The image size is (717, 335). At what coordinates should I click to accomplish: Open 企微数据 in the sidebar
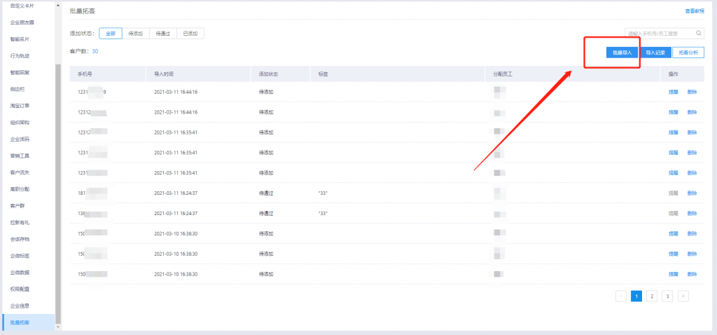pyautogui.click(x=20, y=273)
